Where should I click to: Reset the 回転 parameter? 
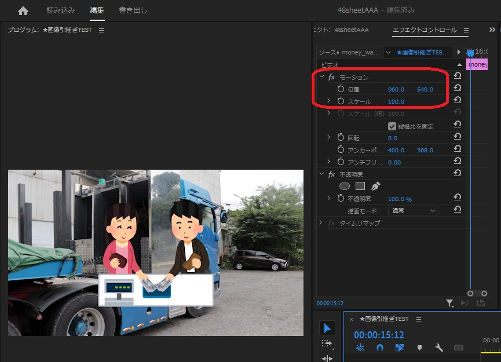tap(457, 137)
